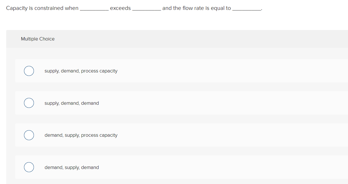
Task: Click the first blank in the question
Action: pos(94,8)
